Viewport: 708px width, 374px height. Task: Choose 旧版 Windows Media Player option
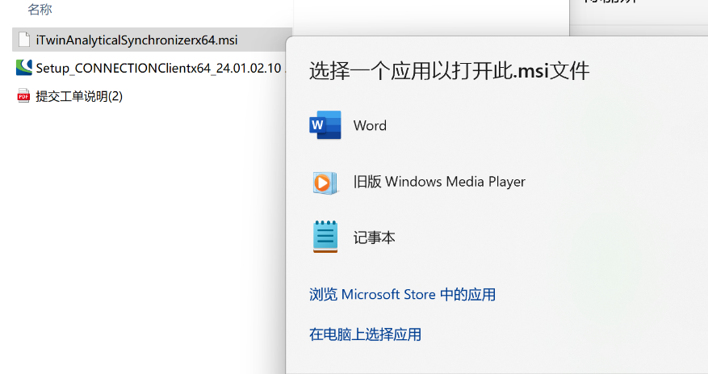pos(439,182)
